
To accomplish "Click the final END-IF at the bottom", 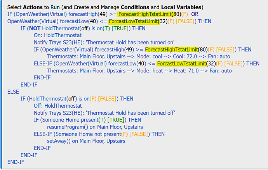I will click(16, 162).
